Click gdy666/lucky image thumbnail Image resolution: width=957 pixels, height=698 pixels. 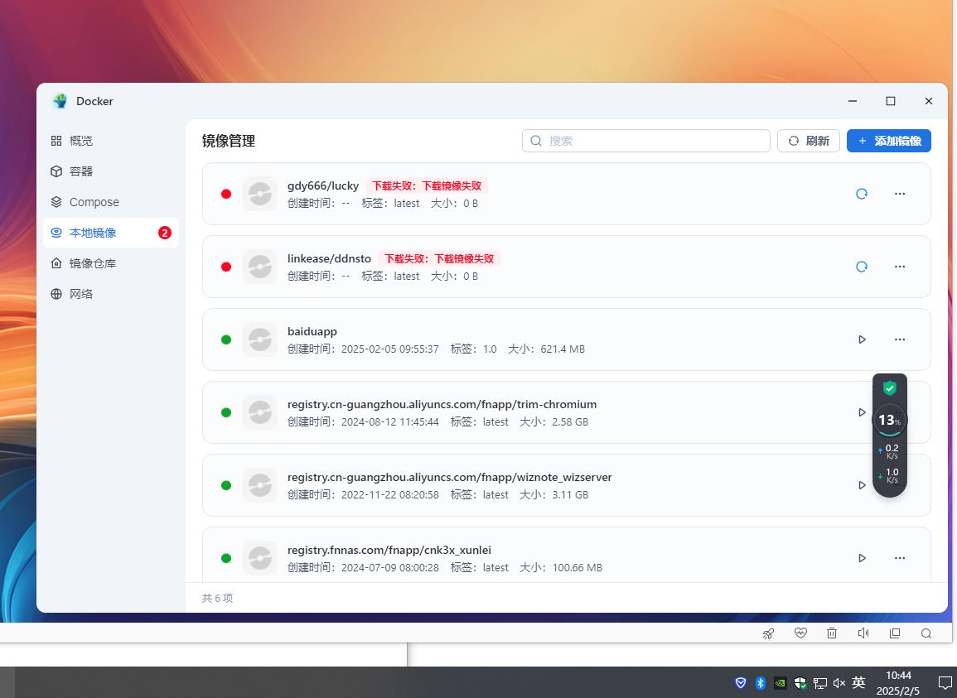260,194
